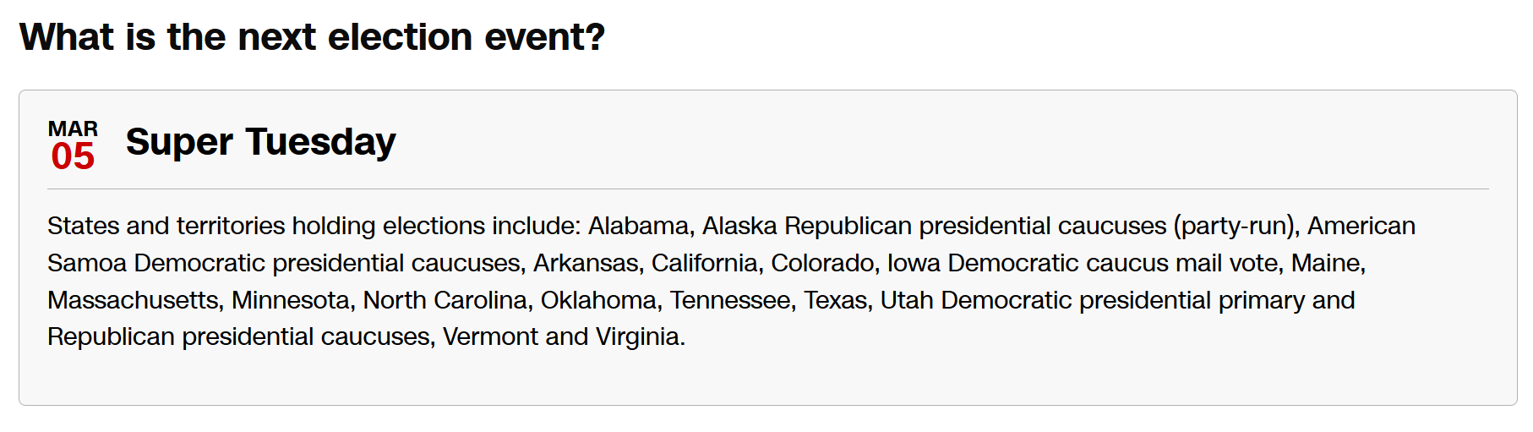Click 'Vermont' in the last line
This screenshot has width=1533, height=432.
click(x=490, y=336)
